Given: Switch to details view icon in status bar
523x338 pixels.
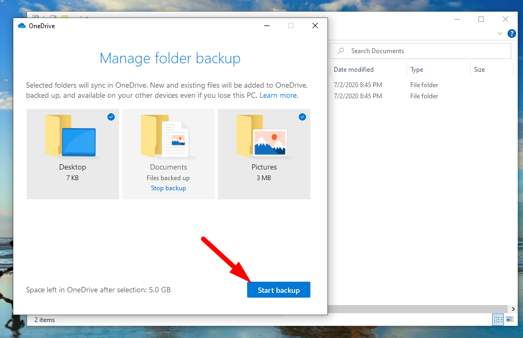Looking at the screenshot, I should (498, 319).
